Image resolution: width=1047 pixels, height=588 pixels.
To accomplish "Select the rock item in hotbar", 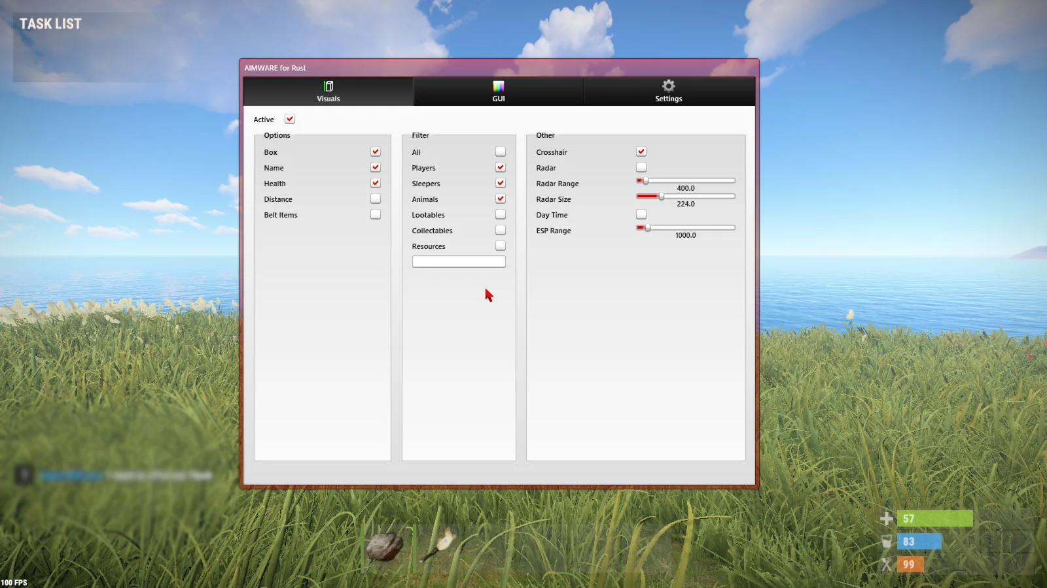I will (384, 547).
